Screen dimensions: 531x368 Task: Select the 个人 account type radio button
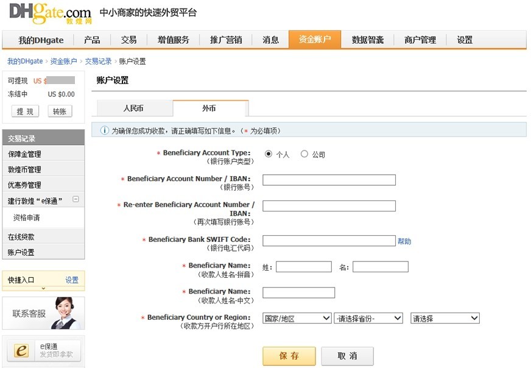[267, 153]
